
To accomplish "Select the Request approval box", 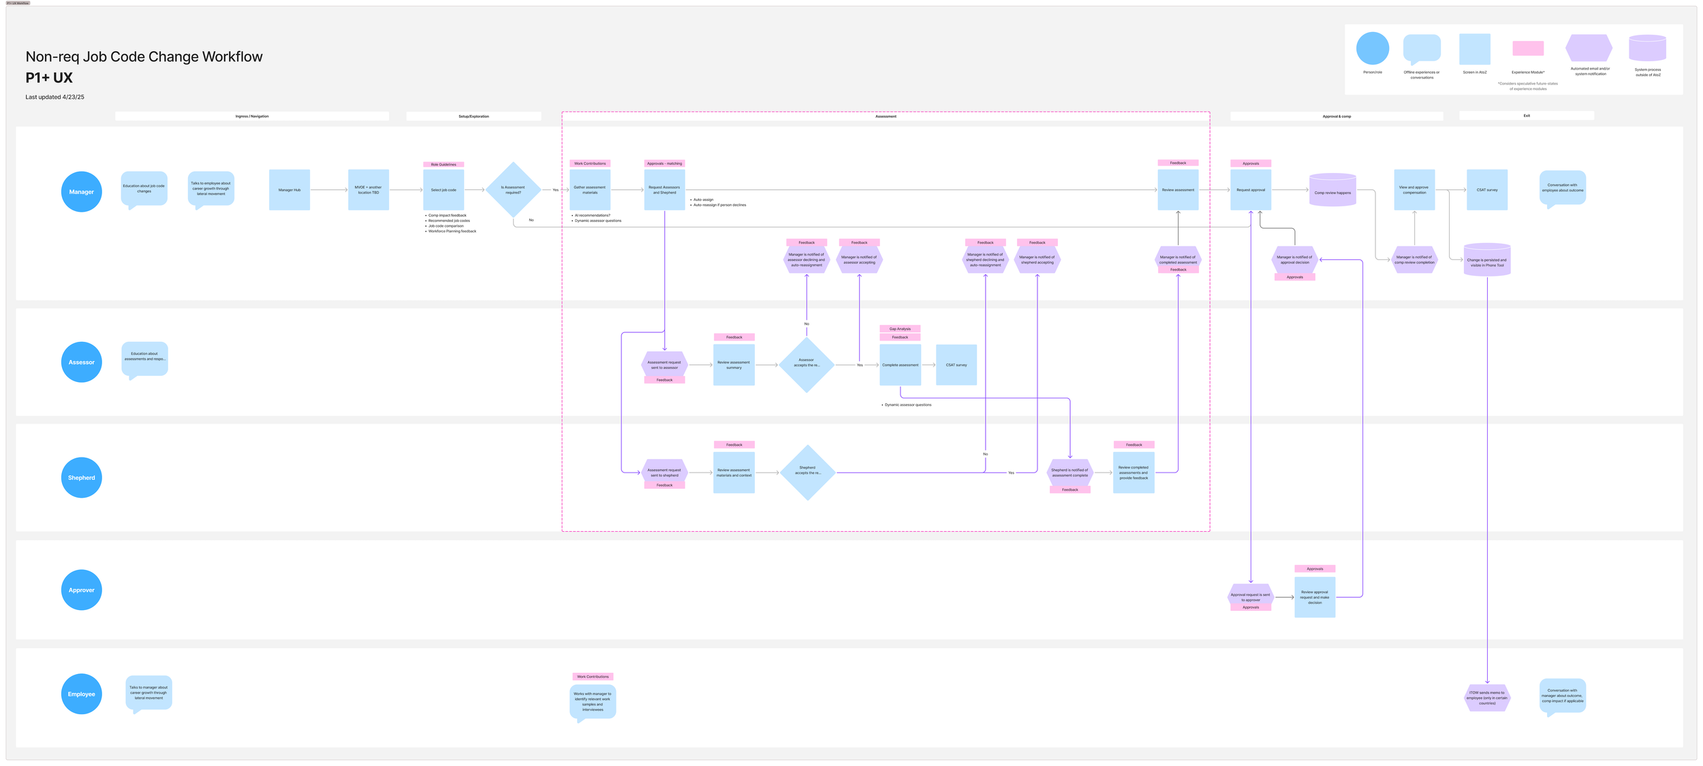I will [1251, 190].
